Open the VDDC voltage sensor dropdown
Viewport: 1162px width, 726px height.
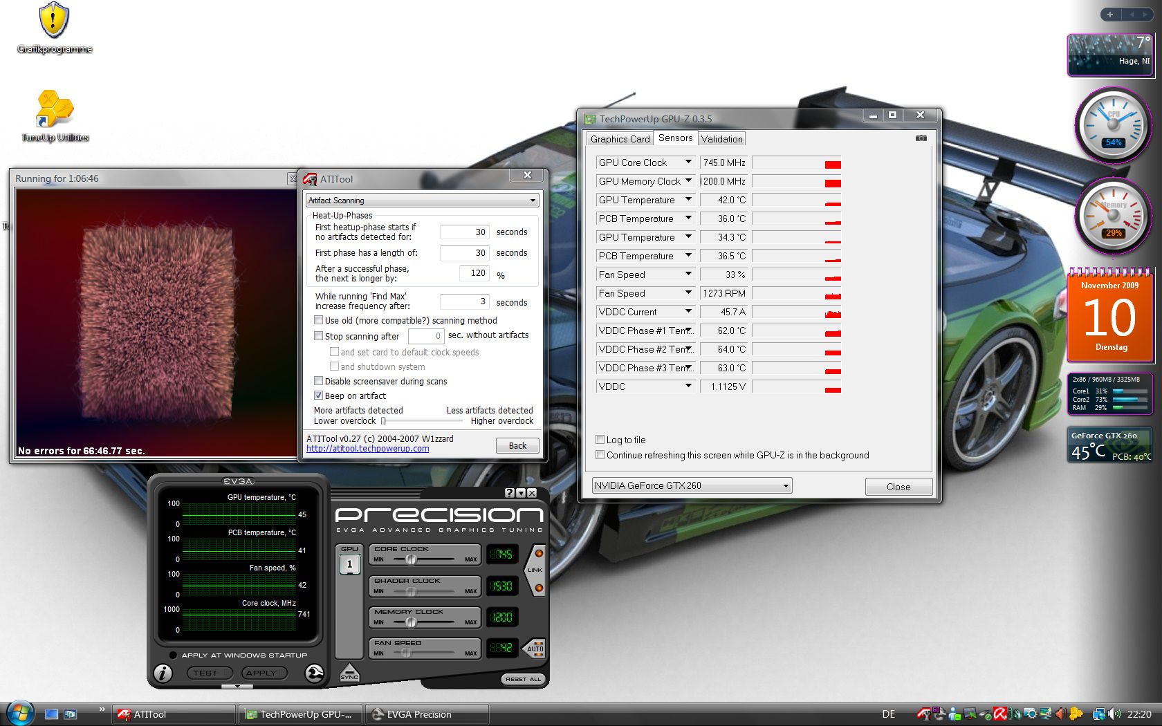click(x=688, y=386)
